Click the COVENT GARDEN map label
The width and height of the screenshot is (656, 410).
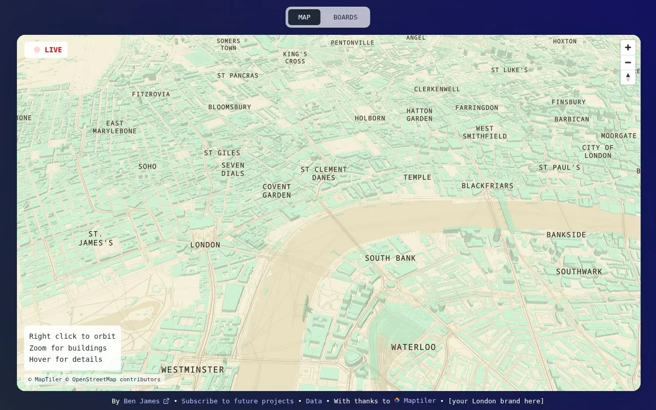tap(277, 191)
